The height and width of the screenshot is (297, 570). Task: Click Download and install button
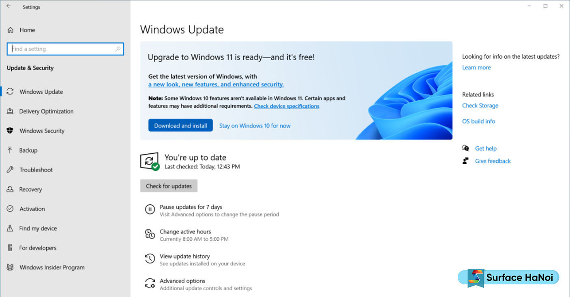coord(180,125)
